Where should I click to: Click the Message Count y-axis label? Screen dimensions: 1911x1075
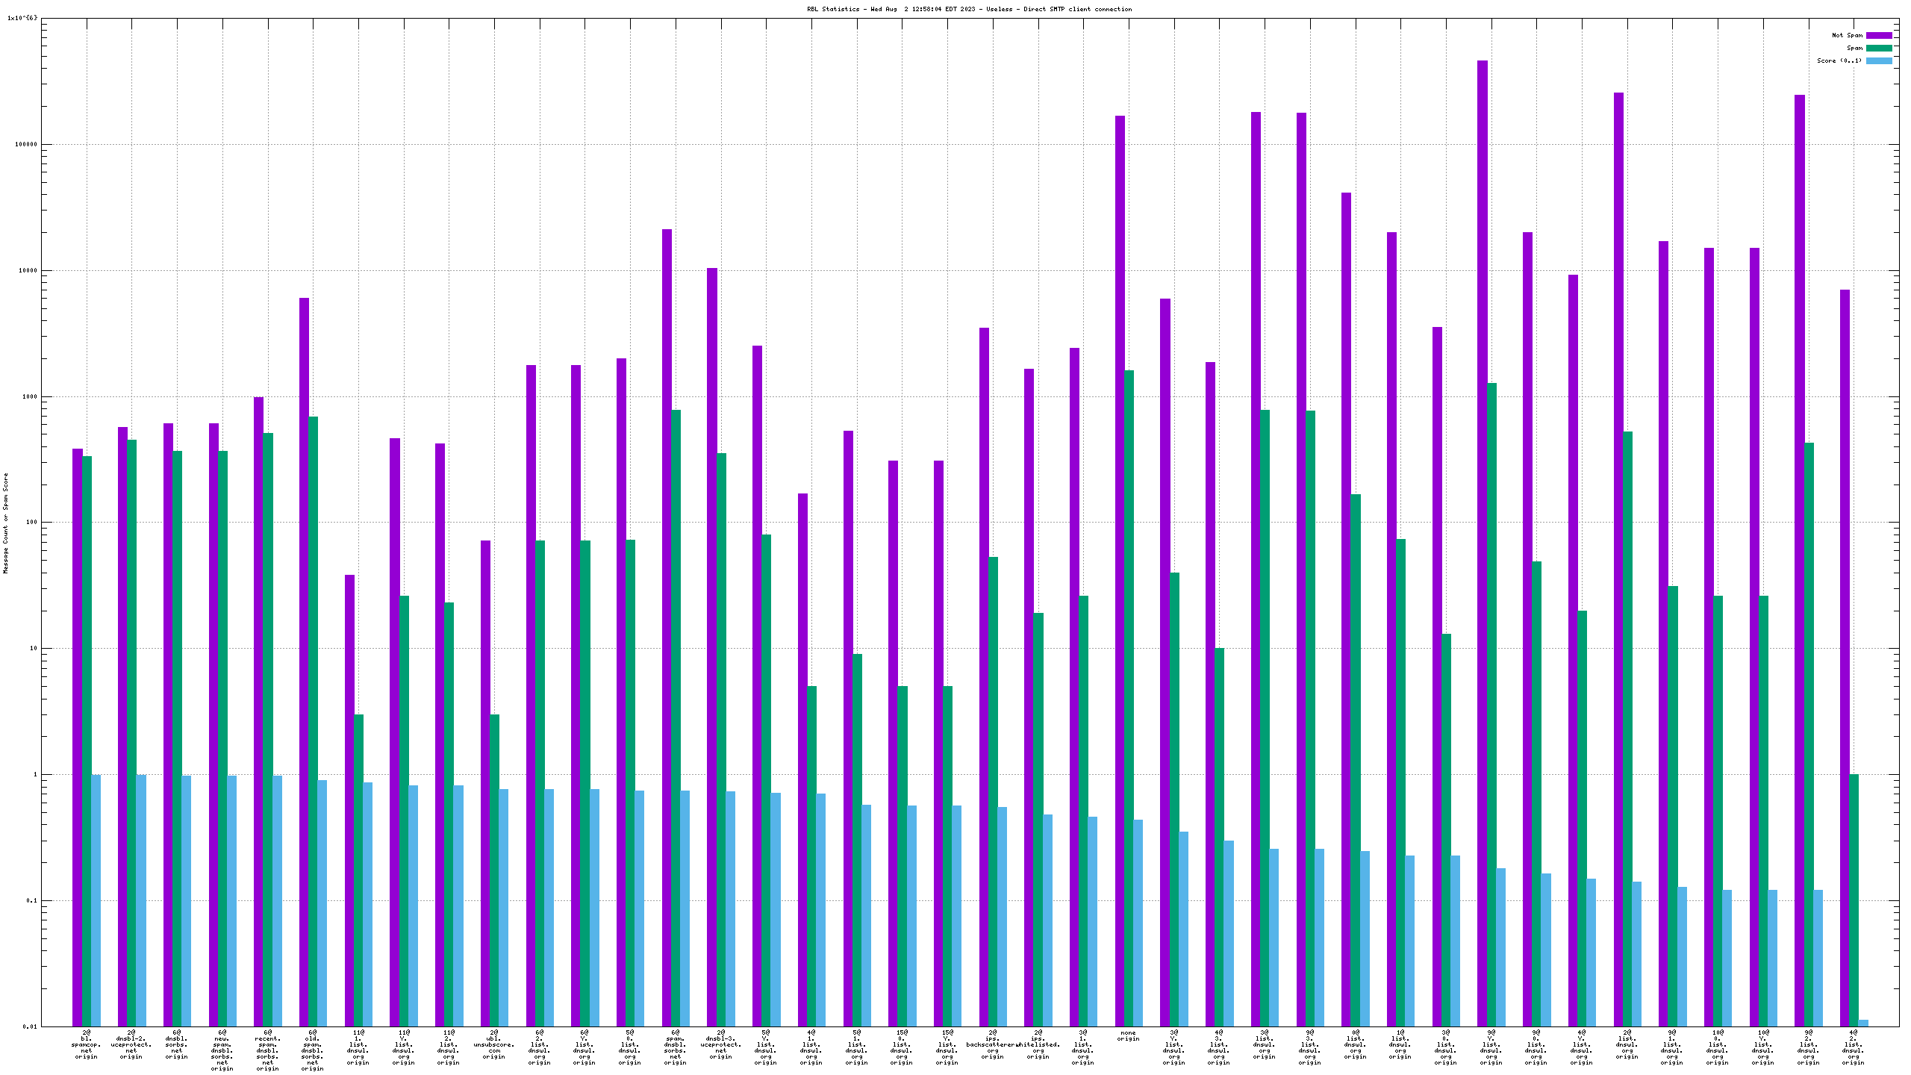pyautogui.click(x=6, y=523)
